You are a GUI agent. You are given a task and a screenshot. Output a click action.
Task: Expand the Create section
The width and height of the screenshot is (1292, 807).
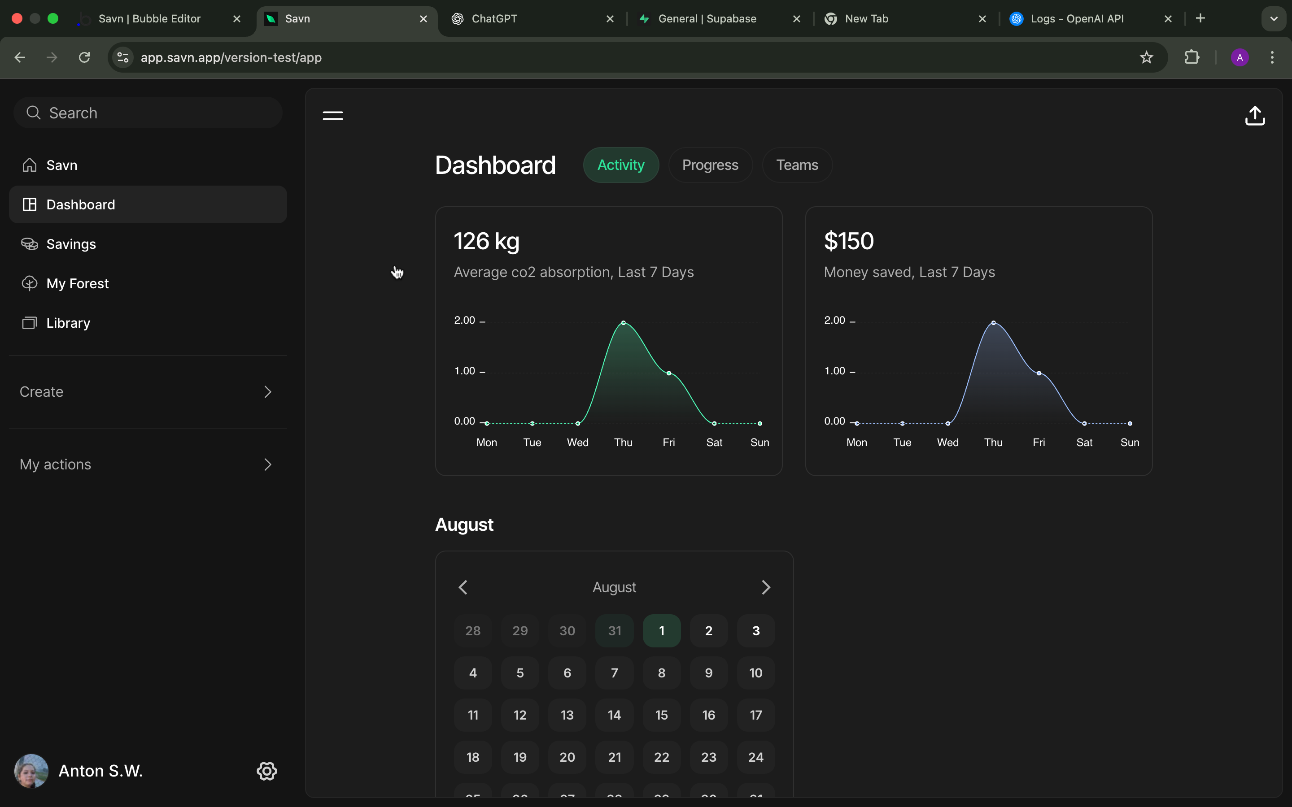[148, 392]
